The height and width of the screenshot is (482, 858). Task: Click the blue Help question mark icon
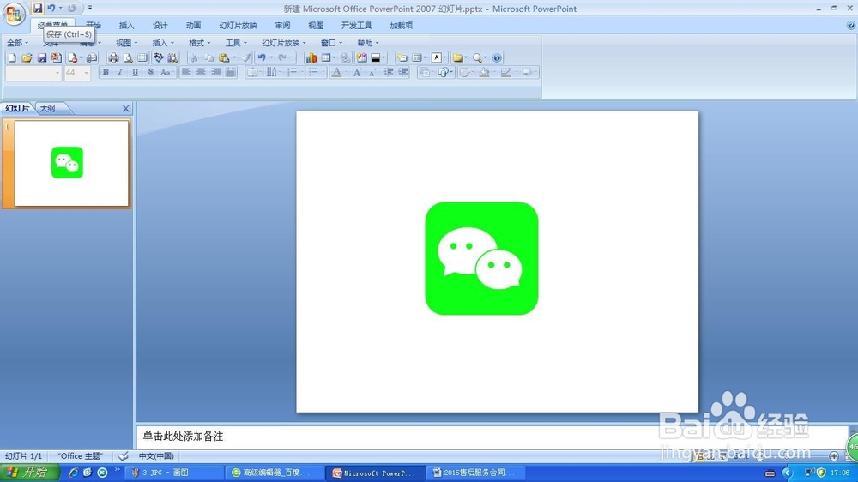tap(497, 57)
